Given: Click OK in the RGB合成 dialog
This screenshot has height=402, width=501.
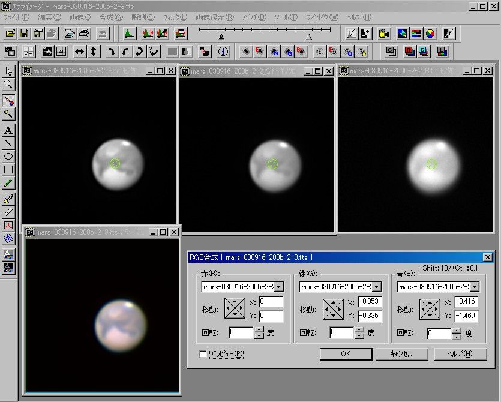Looking at the screenshot, I should (x=345, y=354).
